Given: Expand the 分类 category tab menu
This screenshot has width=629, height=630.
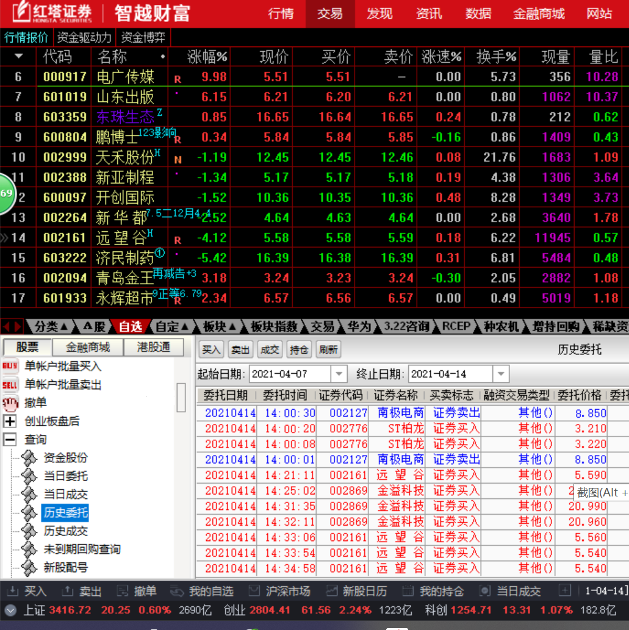Looking at the screenshot, I should (64, 327).
